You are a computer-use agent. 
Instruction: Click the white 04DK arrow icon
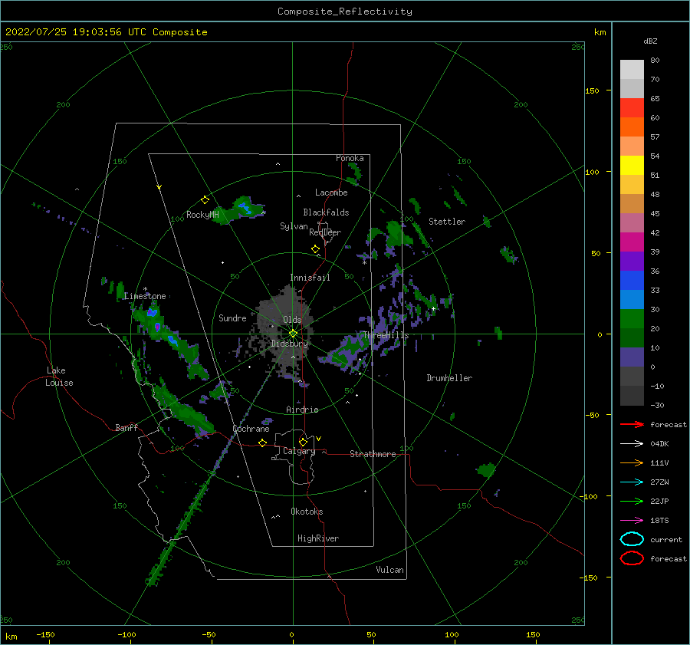coord(632,443)
